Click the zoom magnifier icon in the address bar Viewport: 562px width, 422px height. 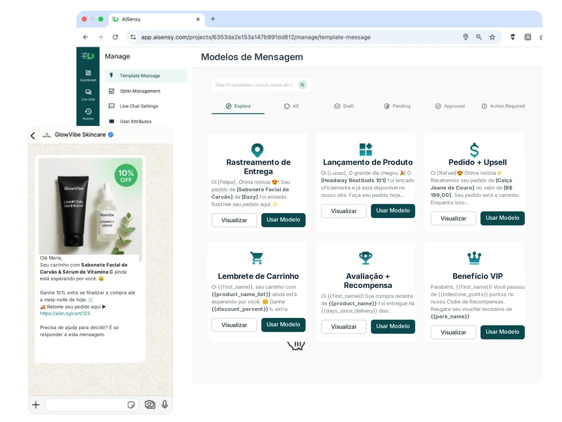tap(479, 37)
